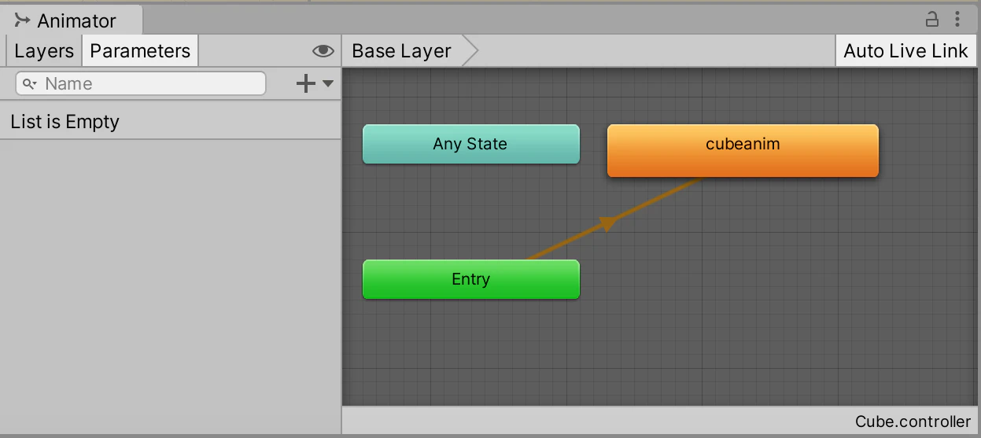Select the Entry node
The image size is (981, 438).
[x=470, y=279]
